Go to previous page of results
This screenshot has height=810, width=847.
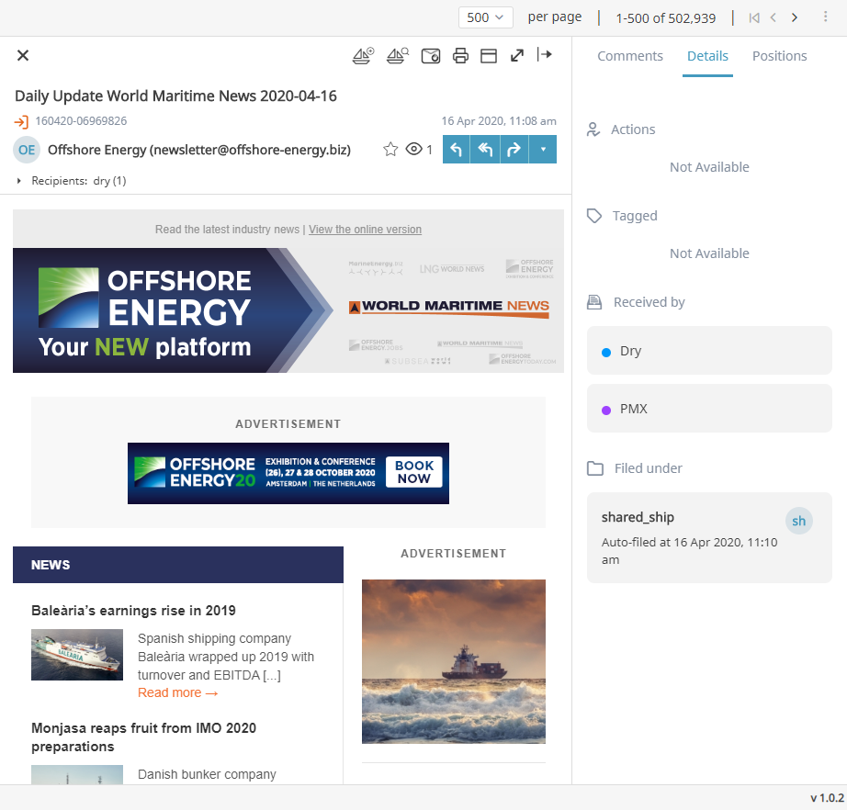point(774,17)
